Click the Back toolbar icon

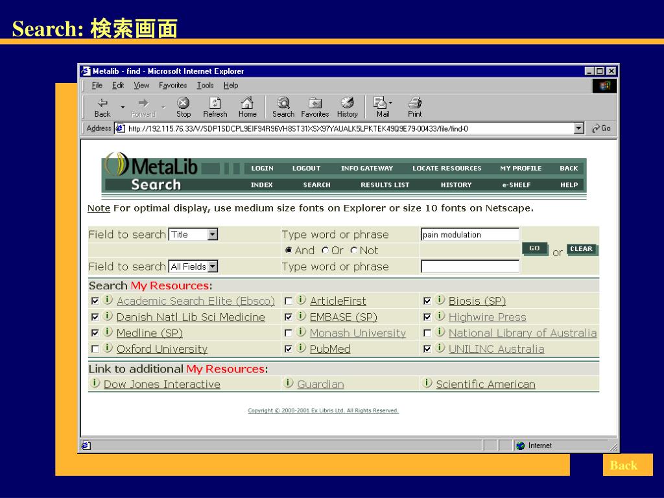tap(102, 108)
